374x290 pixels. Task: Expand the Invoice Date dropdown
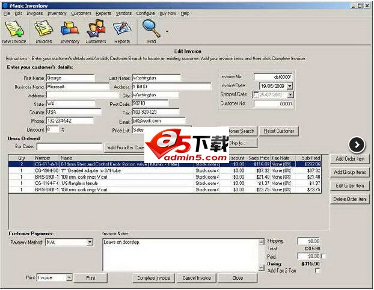coord(290,86)
